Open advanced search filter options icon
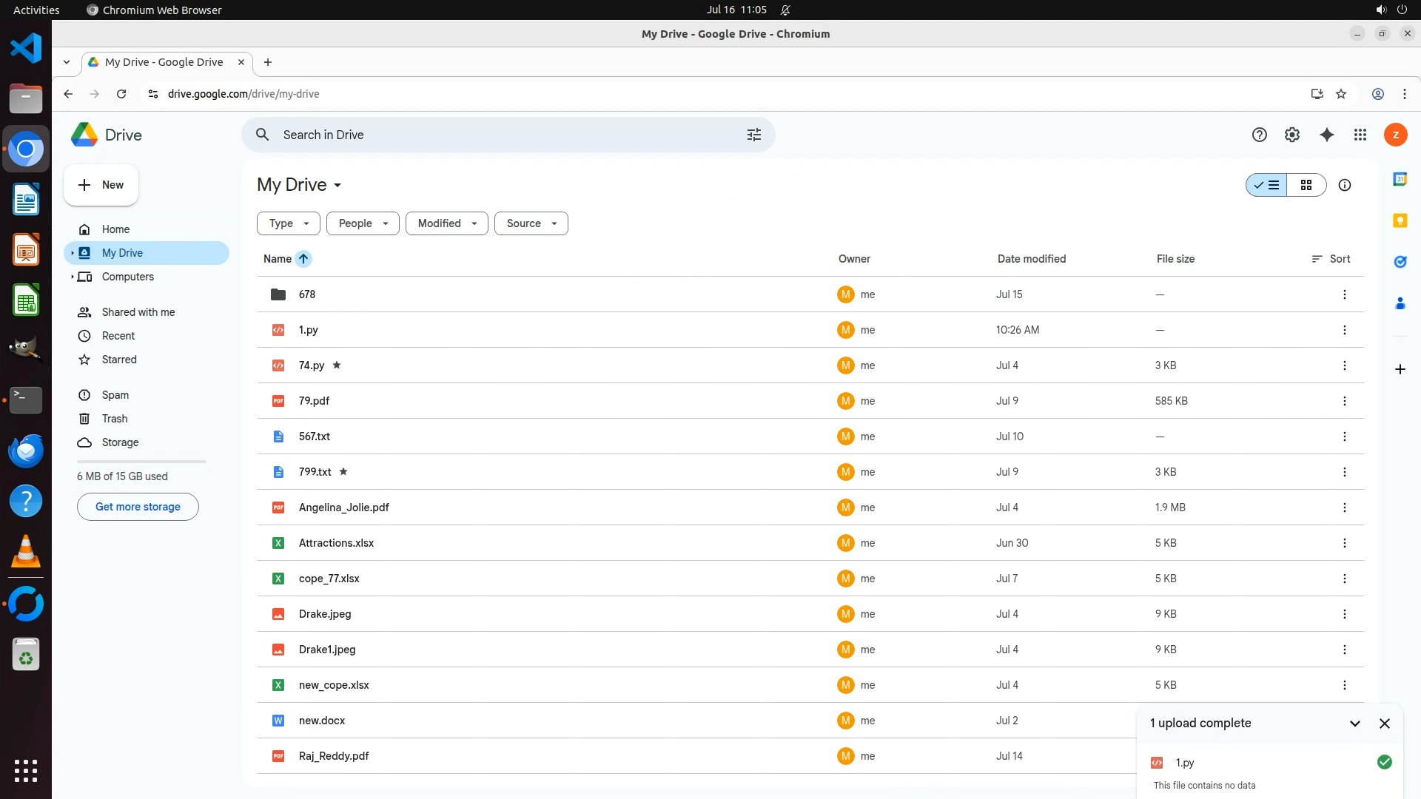 pos(753,135)
